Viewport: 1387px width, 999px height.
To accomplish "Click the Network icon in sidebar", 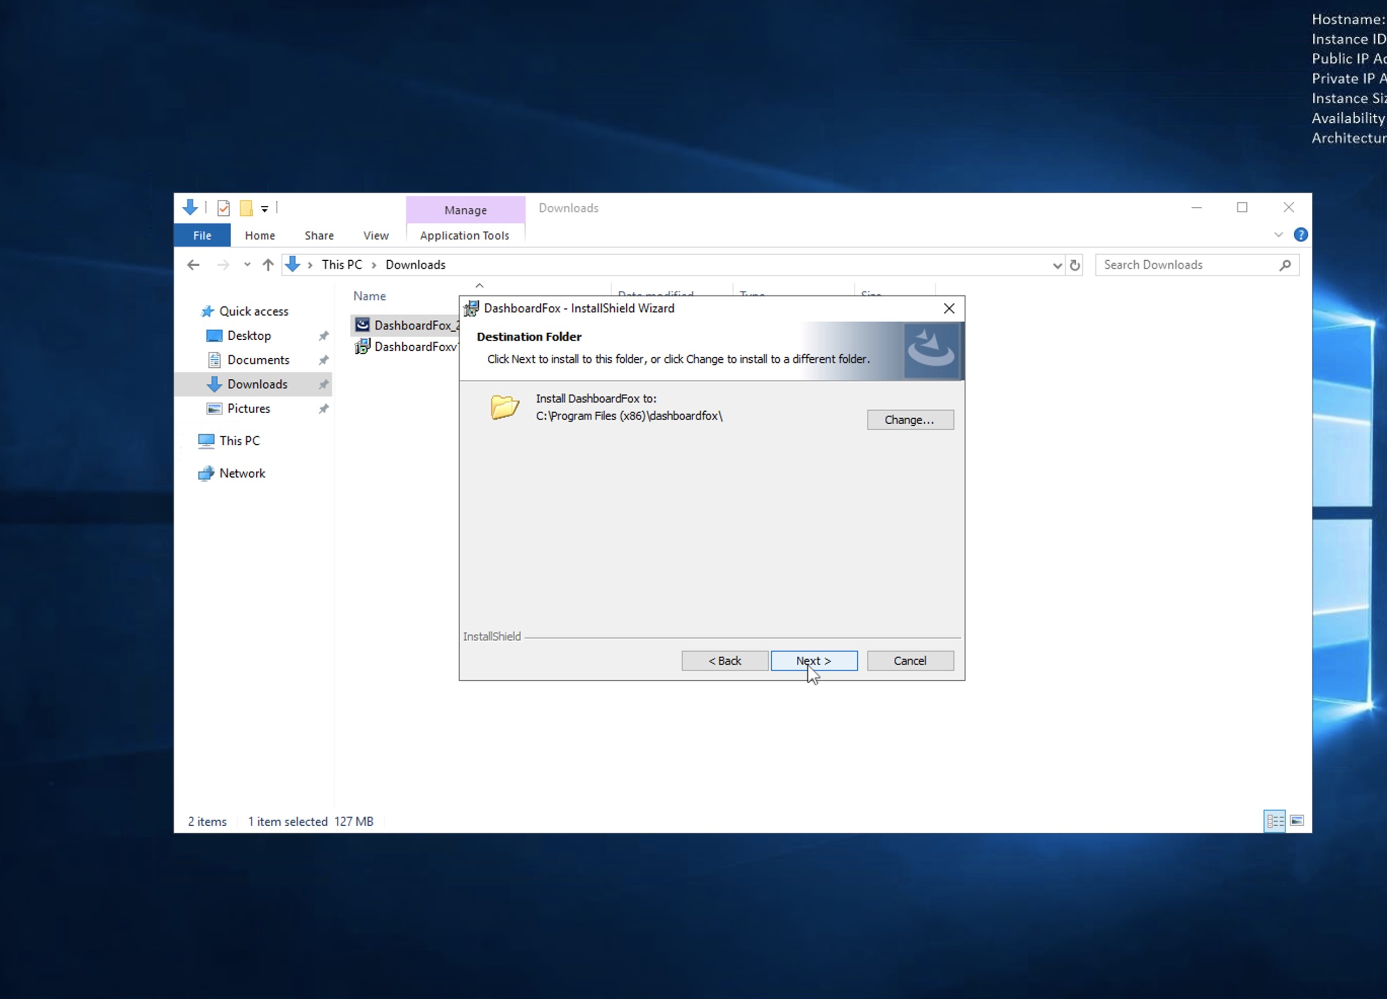I will pyautogui.click(x=206, y=473).
